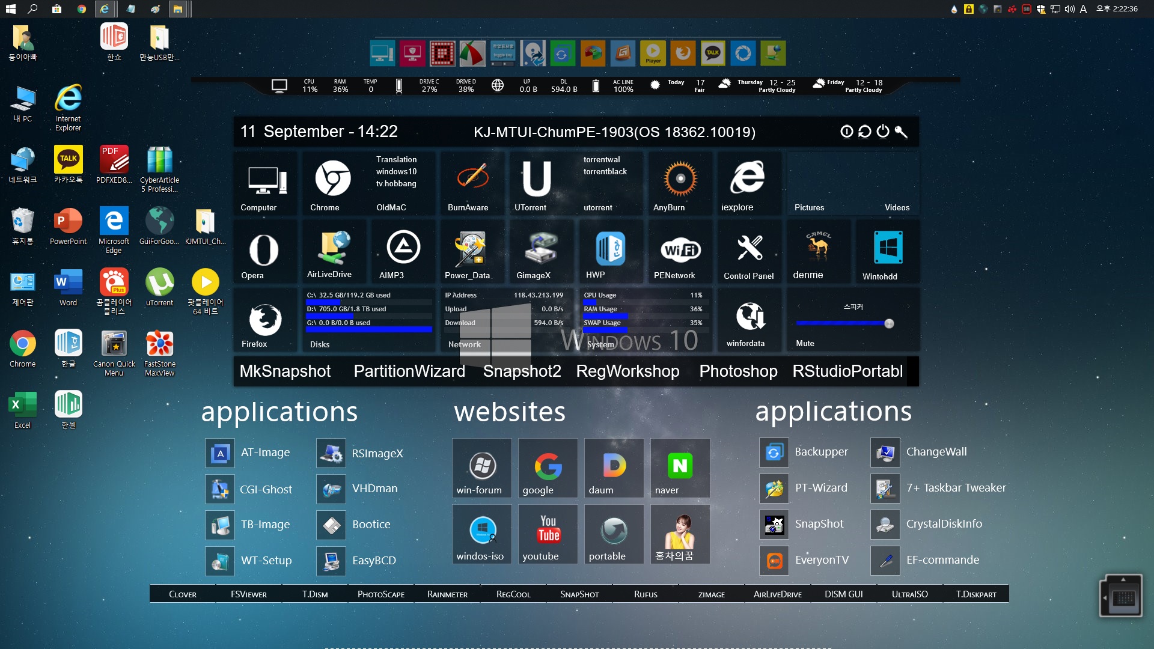1154x649 pixels.
Task: Select DISM GUI in the bottom bar
Action: [843, 594]
